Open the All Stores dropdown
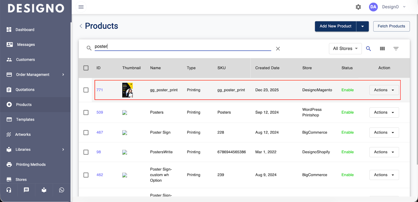This screenshot has height=202, width=418. tap(345, 49)
